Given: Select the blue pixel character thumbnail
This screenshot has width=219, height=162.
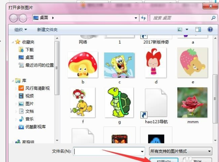Looking at the screenshot, I should point(156,139).
